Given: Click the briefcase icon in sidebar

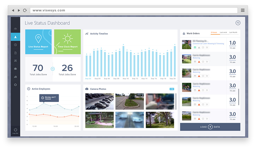Looking at the screenshot, I should coord(15,69).
